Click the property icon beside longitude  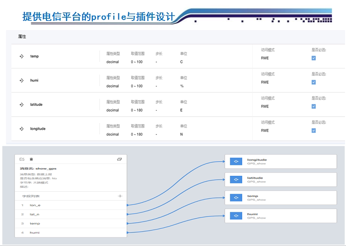point(21,128)
